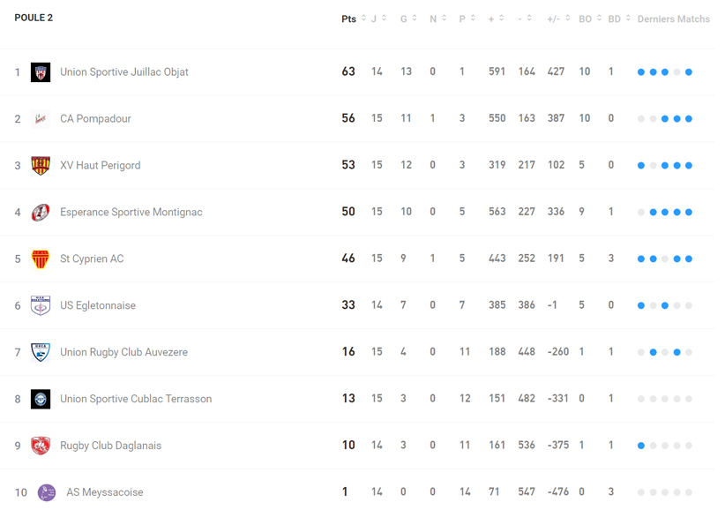Sort by BO bonus column header

coord(589,19)
